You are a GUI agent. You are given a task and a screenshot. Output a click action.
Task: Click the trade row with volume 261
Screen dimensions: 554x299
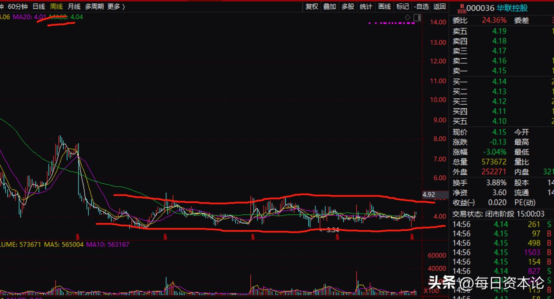tap(502, 224)
